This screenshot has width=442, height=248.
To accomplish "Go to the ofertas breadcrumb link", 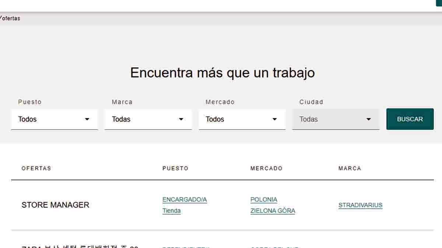I will (11, 18).
